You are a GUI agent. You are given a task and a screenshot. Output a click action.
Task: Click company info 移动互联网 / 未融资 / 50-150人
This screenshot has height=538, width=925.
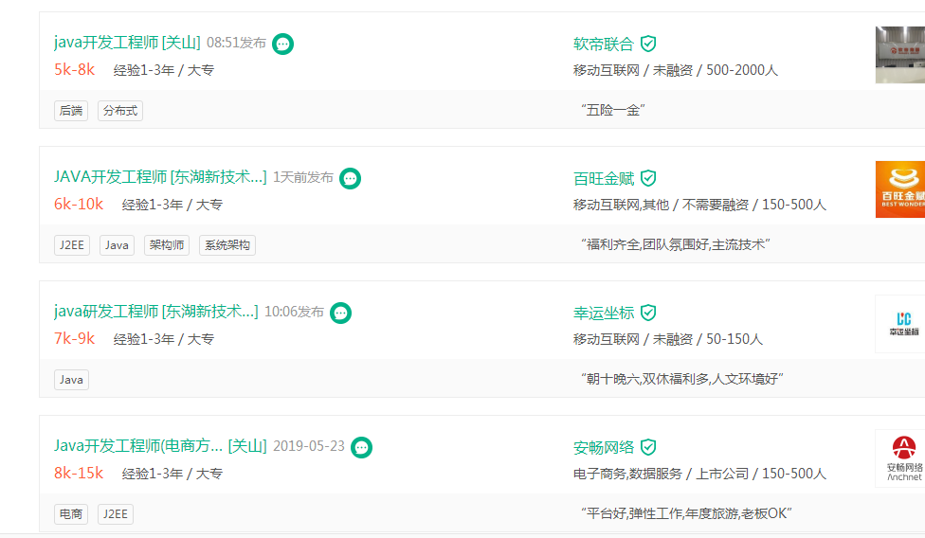[x=668, y=339]
